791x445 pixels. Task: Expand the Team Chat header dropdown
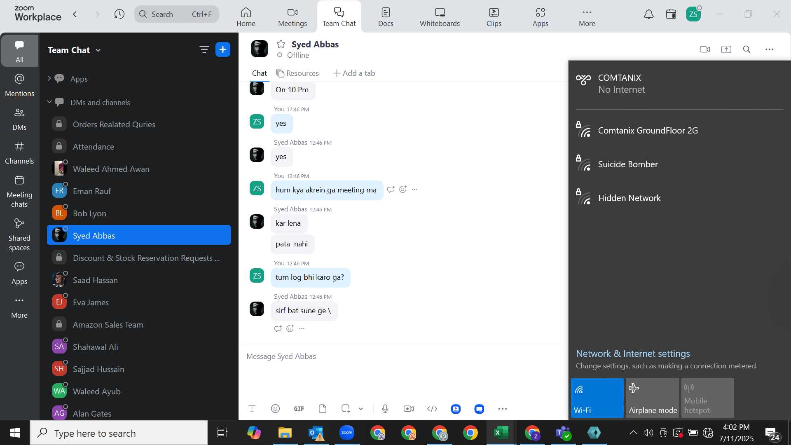coord(98,50)
